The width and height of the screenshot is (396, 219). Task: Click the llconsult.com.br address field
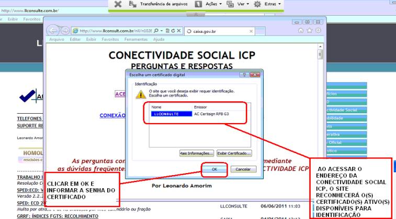[116, 31]
